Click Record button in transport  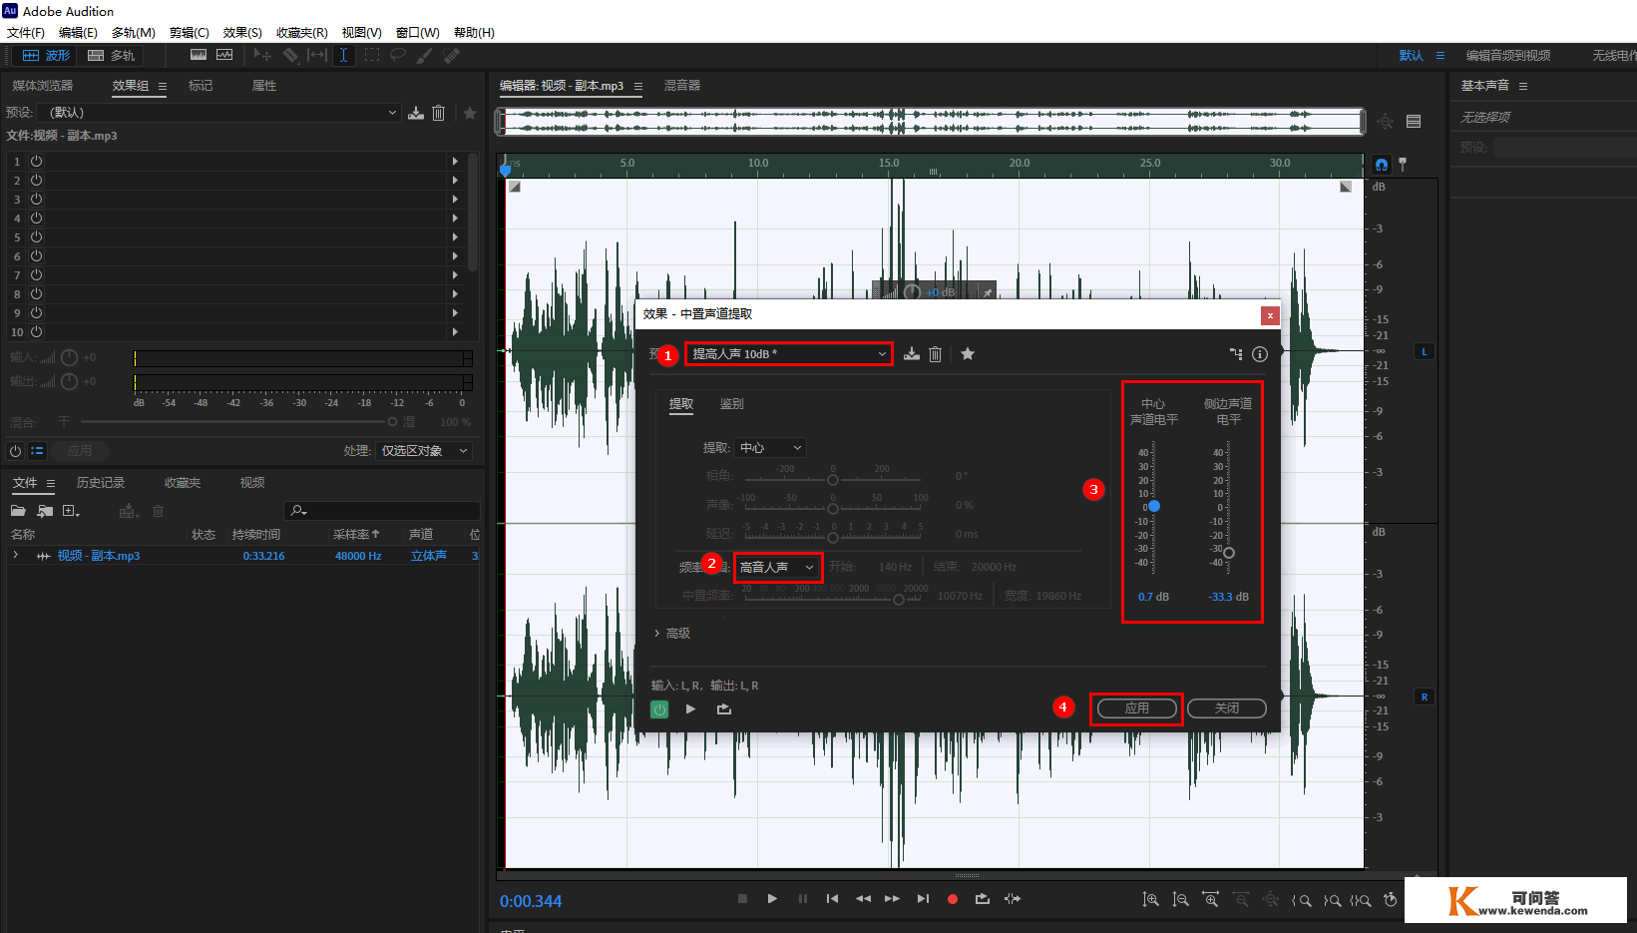(953, 899)
